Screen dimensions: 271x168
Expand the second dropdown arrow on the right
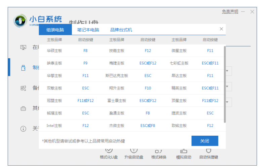coord(227,87)
